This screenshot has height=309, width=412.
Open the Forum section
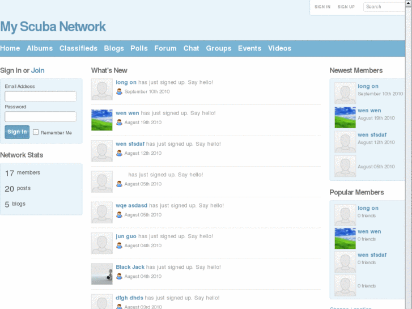tap(165, 48)
